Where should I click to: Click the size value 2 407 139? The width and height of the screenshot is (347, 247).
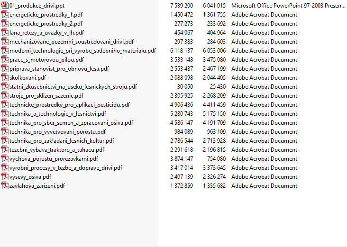182,177
